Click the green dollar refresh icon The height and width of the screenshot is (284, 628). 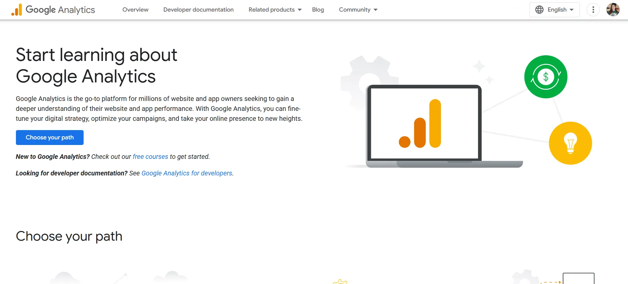tap(546, 77)
